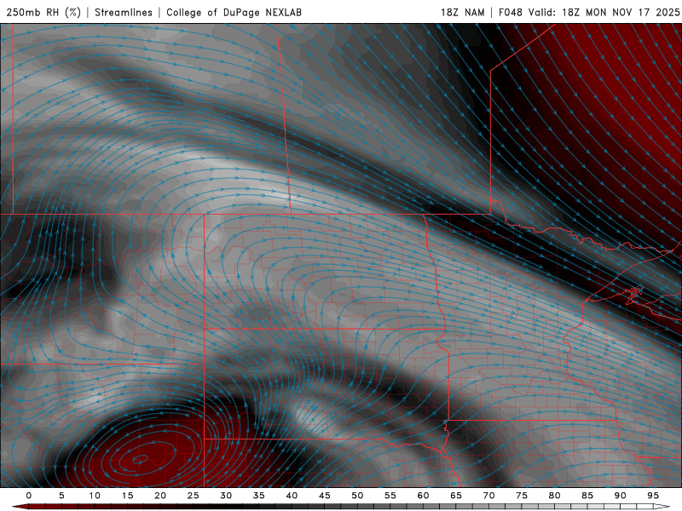Image resolution: width=682 pixels, height=511 pixels.
Task: Select the "Streamlines" label in header
Action: pyautogui.click(x=124, y=12)
